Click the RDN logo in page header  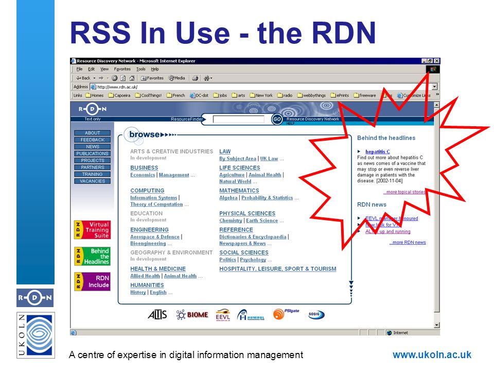coord(92,109)
